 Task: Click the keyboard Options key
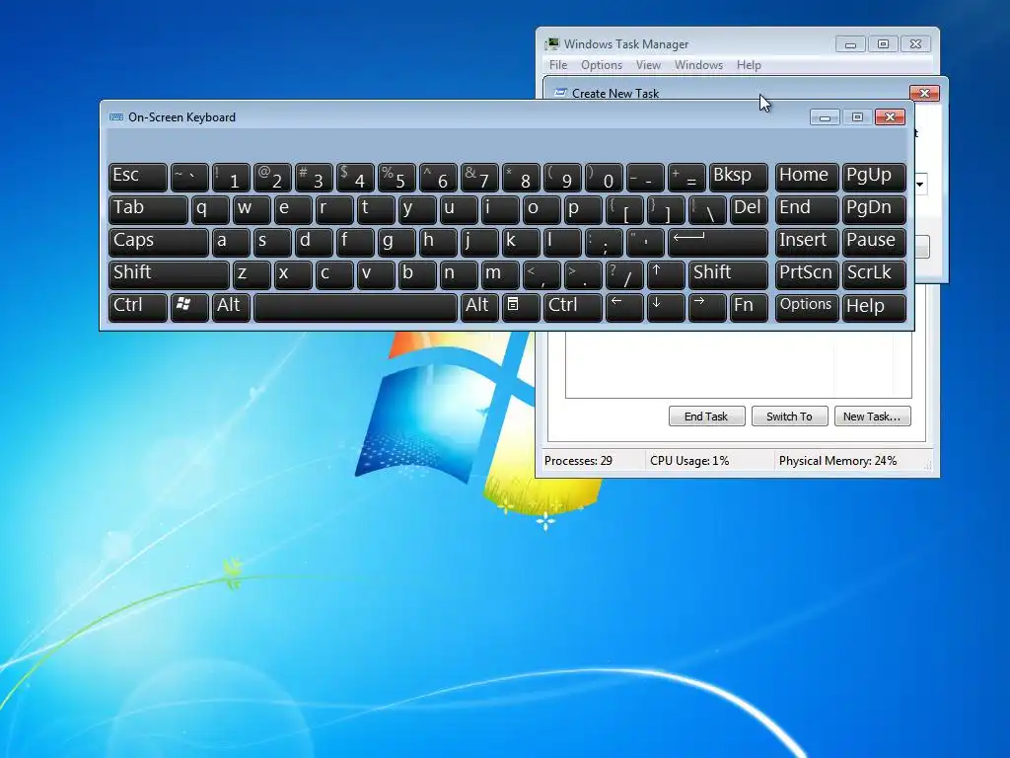[807, 308]
